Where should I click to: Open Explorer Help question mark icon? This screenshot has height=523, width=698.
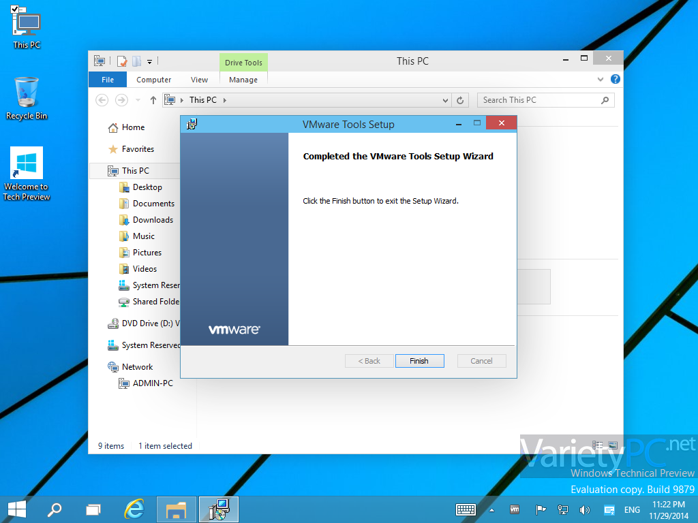[616, 79]
